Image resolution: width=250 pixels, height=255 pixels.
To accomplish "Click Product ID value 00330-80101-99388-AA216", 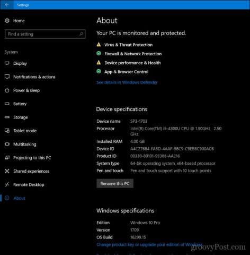I will (155, 156).
